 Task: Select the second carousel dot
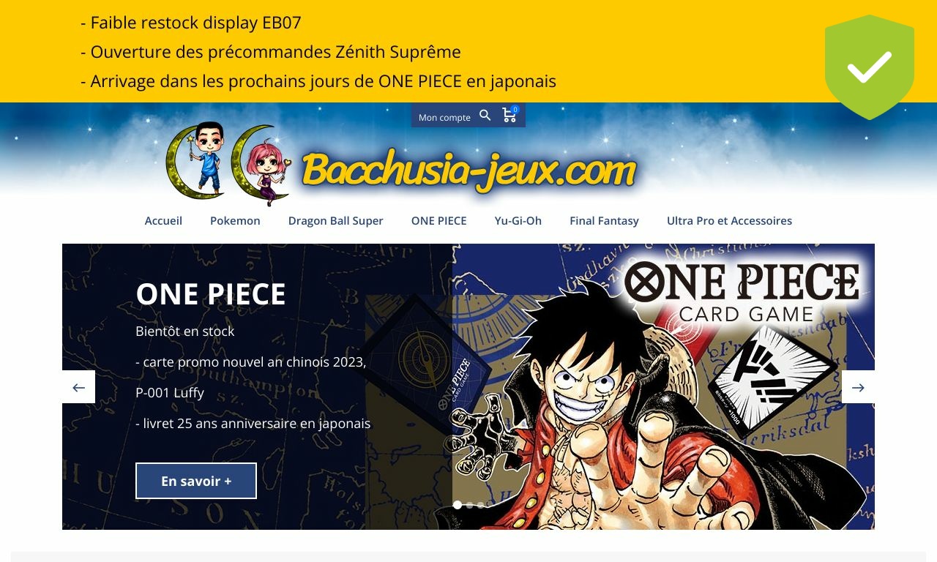point(469,505)
